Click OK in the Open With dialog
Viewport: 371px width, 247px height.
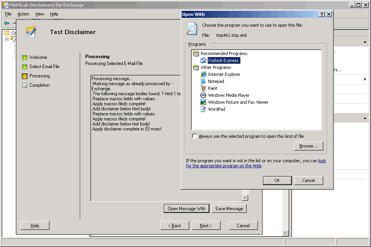click(277, 180)
